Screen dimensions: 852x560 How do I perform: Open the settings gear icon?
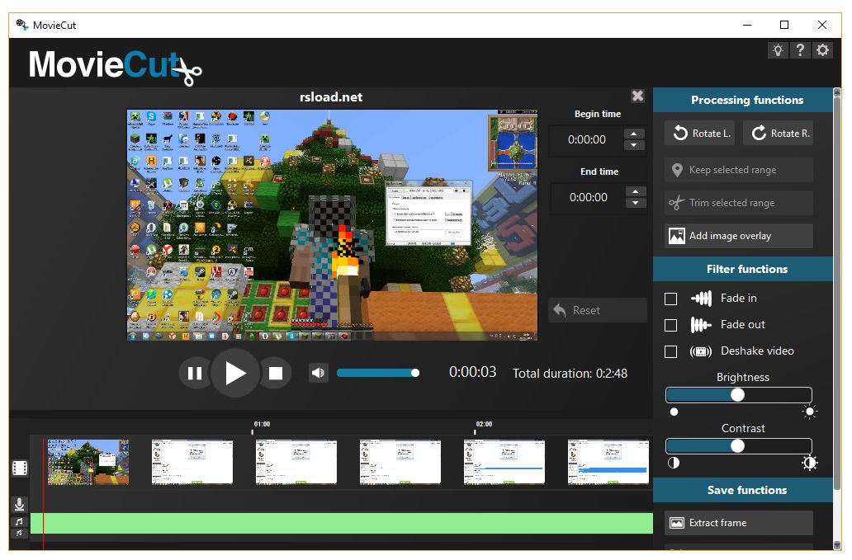tap(822, 50)
